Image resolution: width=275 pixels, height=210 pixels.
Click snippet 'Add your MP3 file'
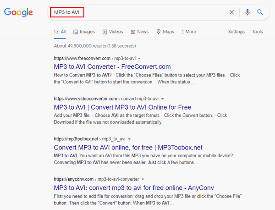coord(72,116)
